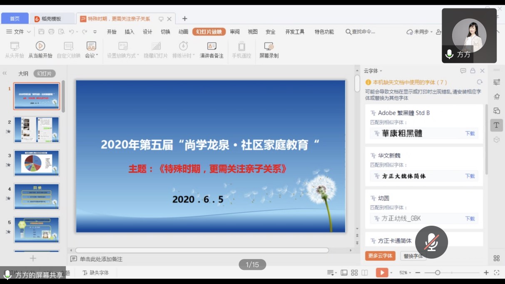Open the 屏幕录制 screen recording tool
Viewport: 505px width, 284px height.
(x=269, y=46)
